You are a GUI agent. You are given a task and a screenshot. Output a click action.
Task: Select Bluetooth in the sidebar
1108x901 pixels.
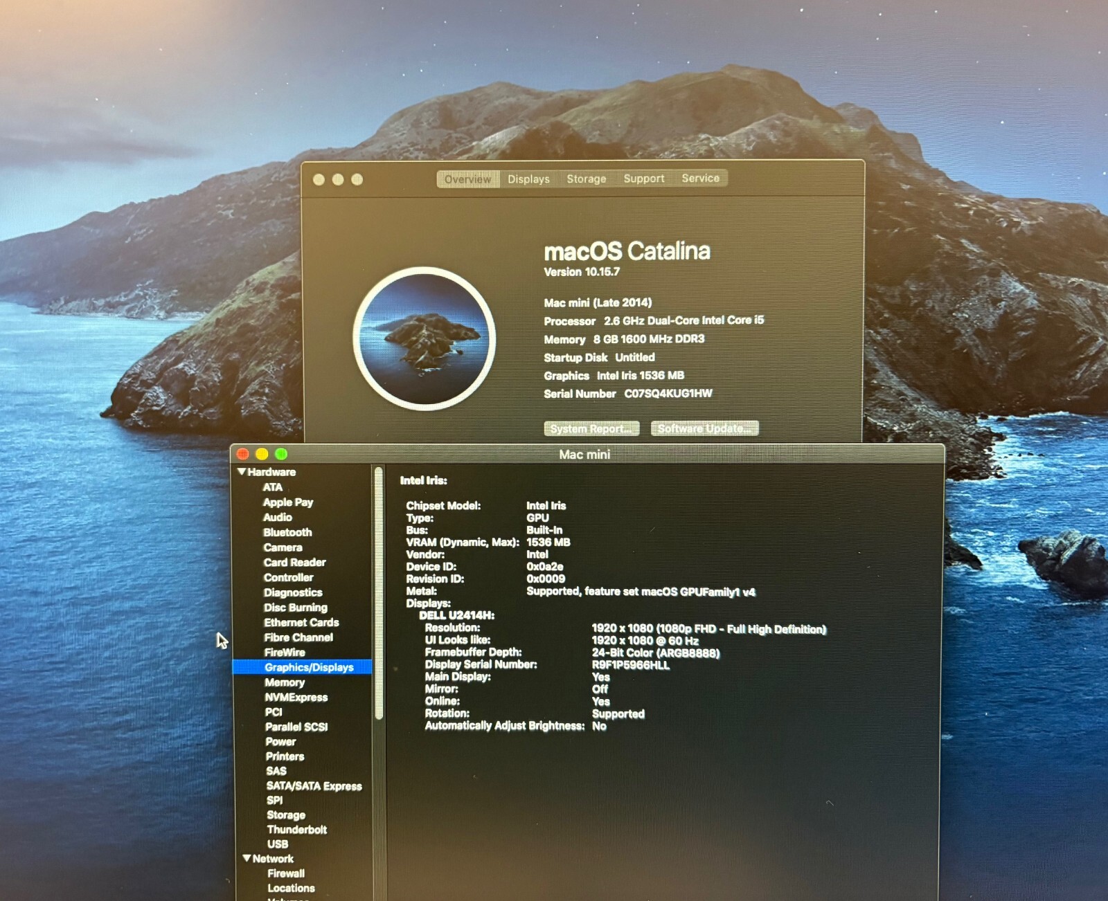[287, 532]
